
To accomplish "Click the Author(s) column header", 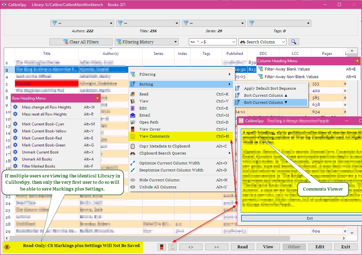I will (x=111, y=54).
